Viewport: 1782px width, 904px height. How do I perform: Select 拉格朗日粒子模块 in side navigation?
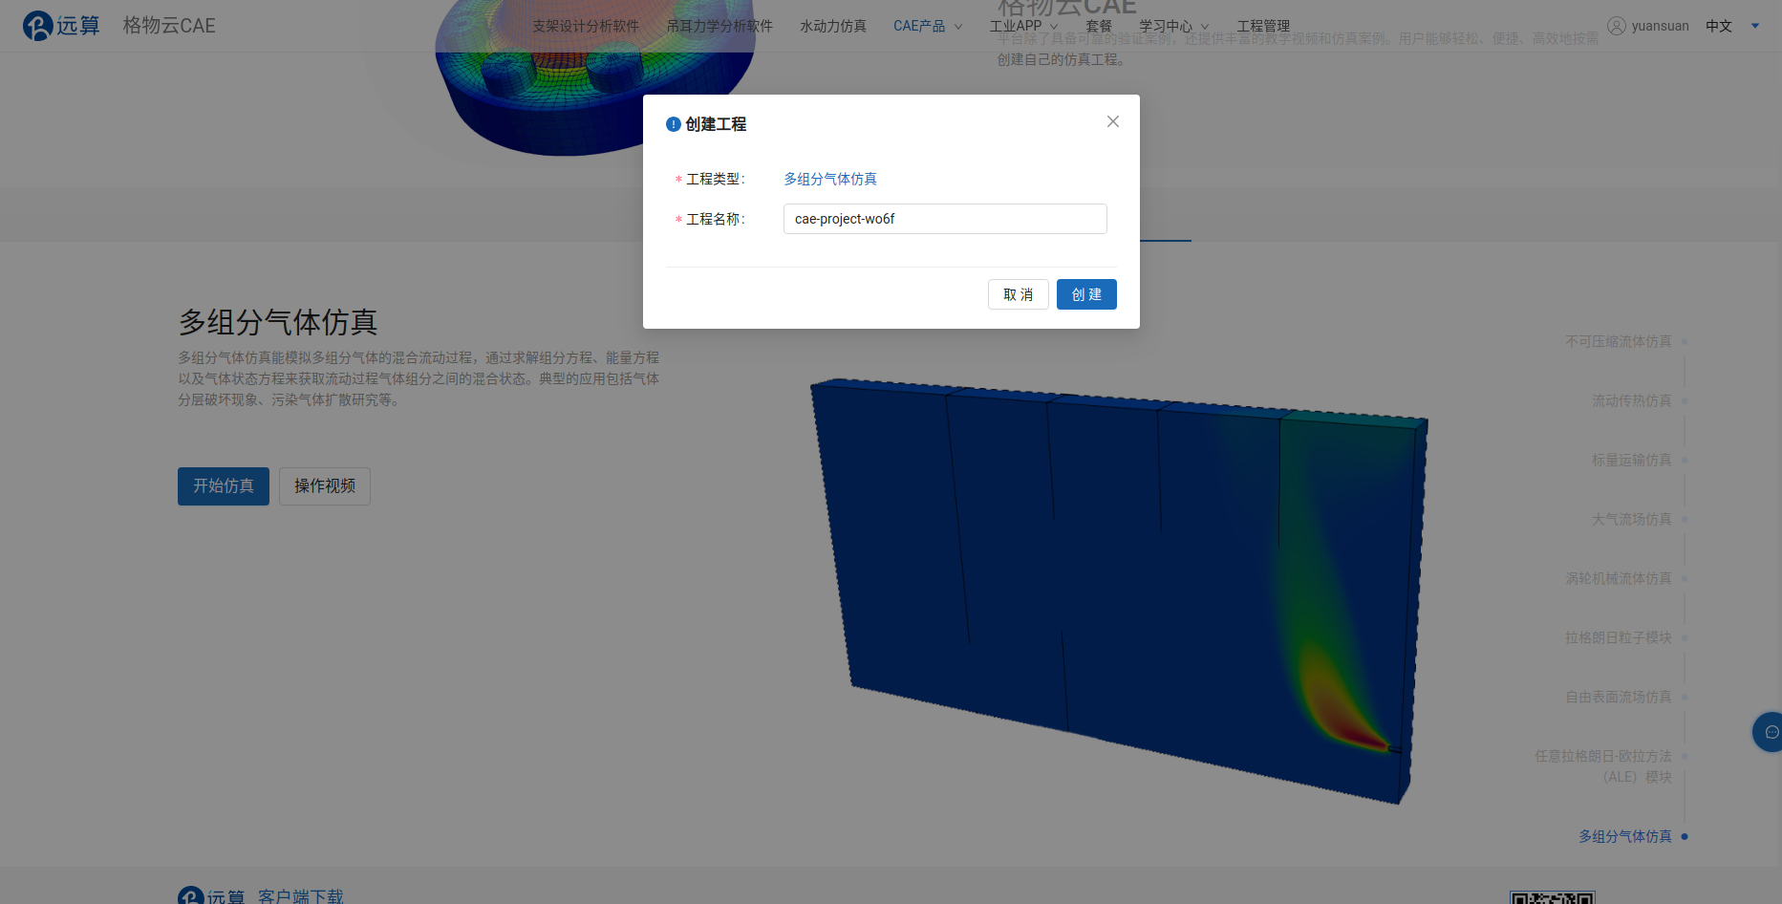(1619, 637)
